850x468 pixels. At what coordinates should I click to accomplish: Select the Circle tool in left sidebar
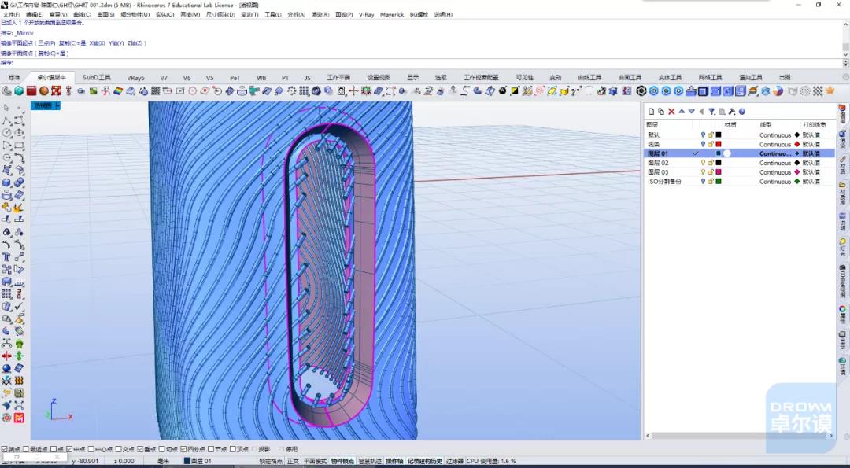pyautogui.click(x=6, y=133)
